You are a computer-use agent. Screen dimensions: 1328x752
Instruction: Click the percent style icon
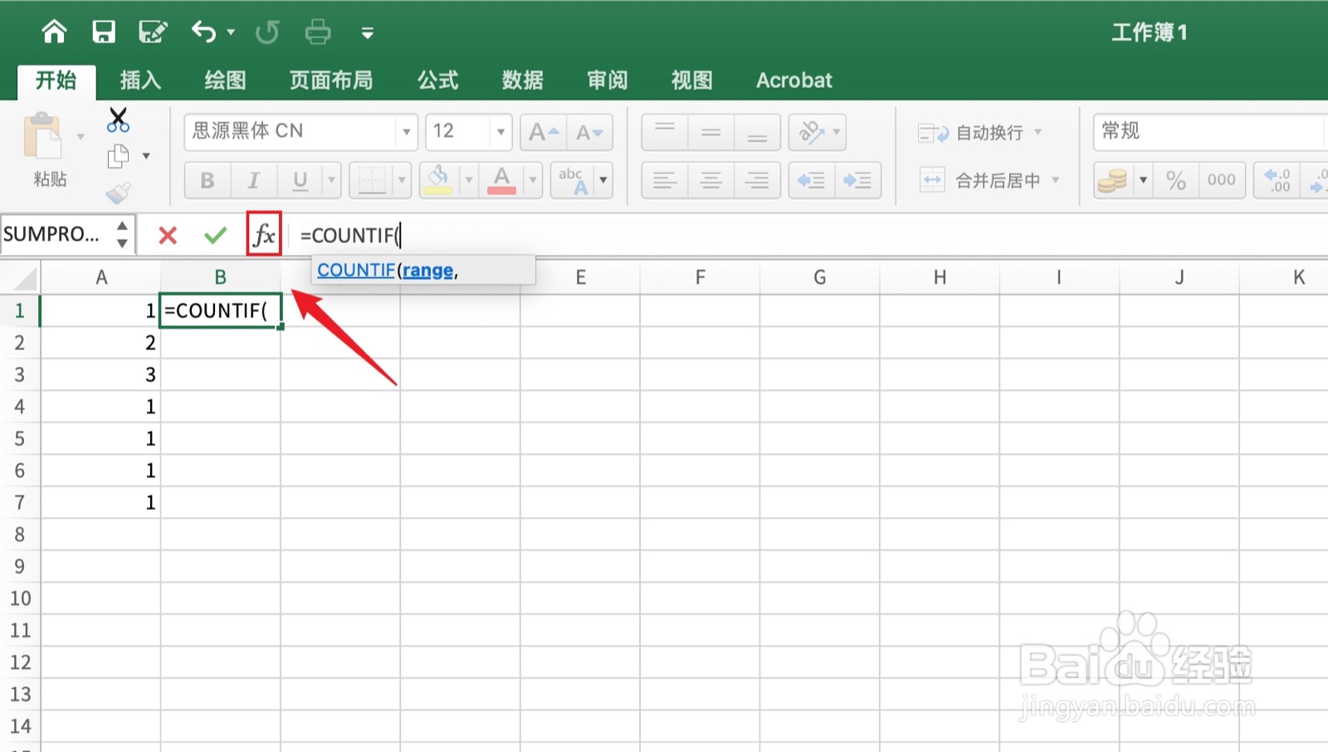click(x=1176, y=180)
